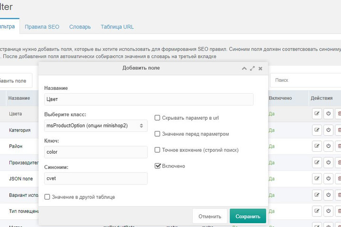Edit the Производитель row

tap(317, 163)
